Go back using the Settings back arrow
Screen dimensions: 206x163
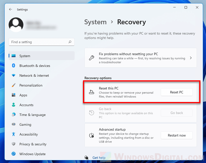[11, 9]
